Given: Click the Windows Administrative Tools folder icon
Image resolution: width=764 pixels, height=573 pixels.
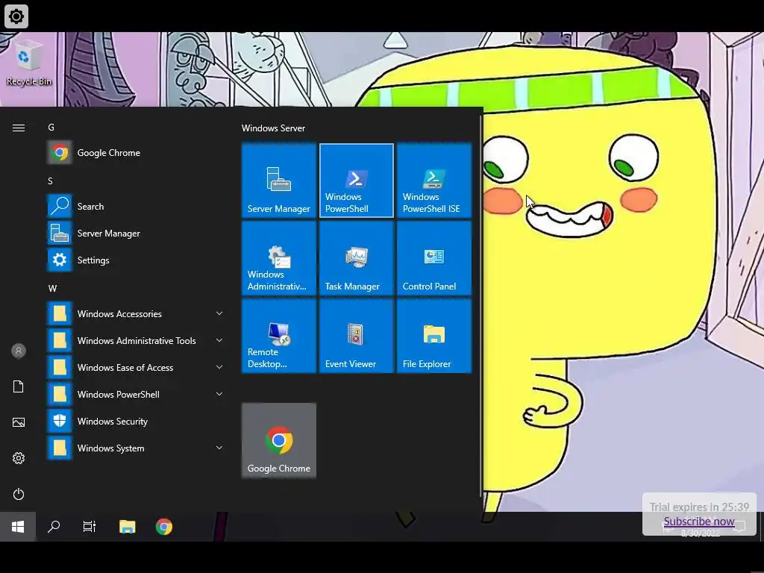Looking at the screenshot, I should pyautogui.click(x=60, y=340).
